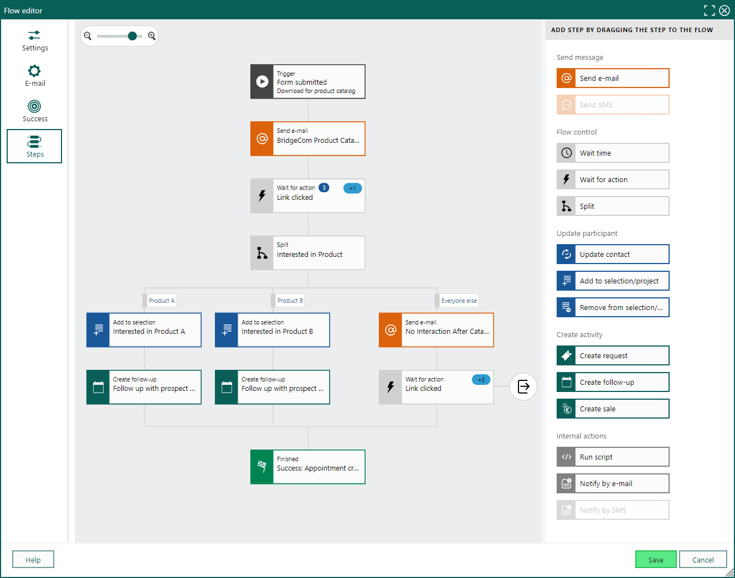
Task: Click the Create request ticket icon
Action: 566,355
